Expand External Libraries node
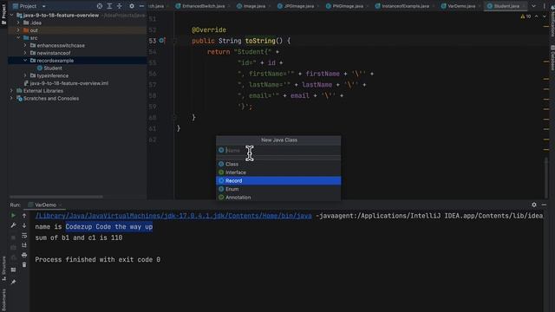 tap(11, 91)
